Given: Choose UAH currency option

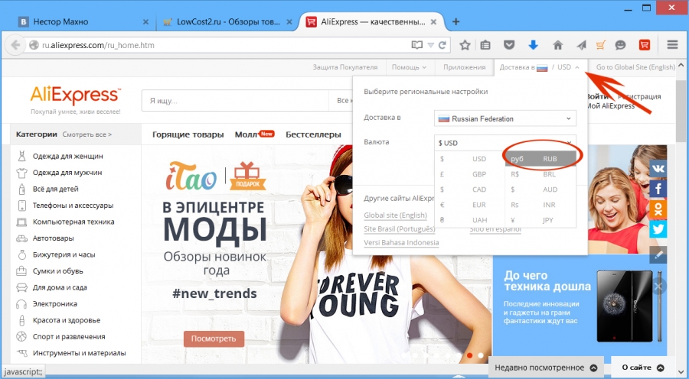Looking at the screenshot, I should [470, 220].
